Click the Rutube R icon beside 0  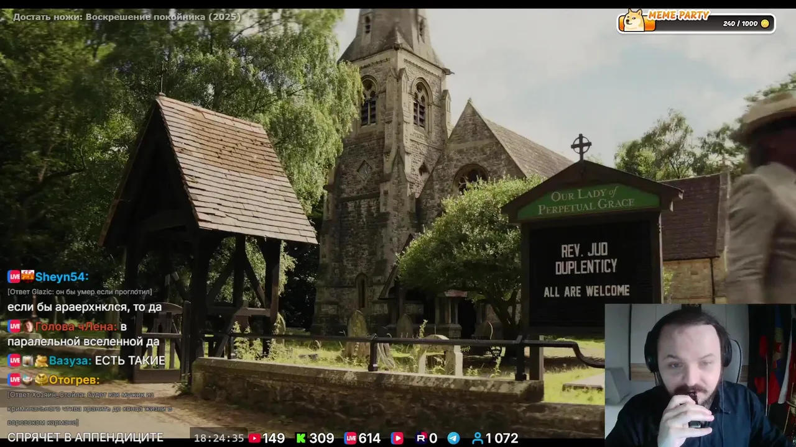point(421,438)
